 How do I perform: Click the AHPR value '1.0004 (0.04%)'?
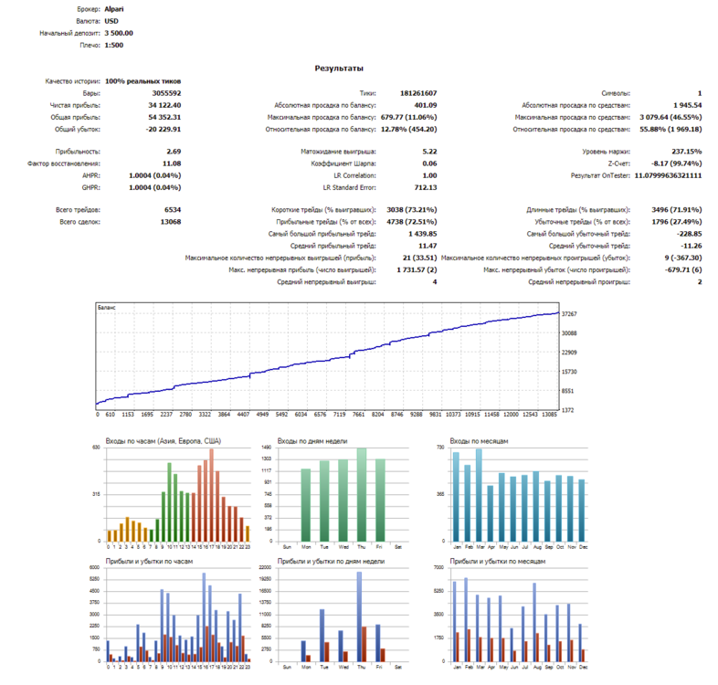click(x=154, y=175)
